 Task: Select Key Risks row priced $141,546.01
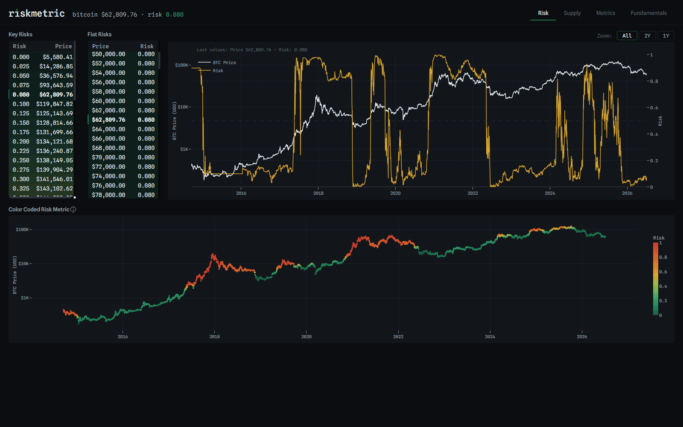tap(42, 179)
